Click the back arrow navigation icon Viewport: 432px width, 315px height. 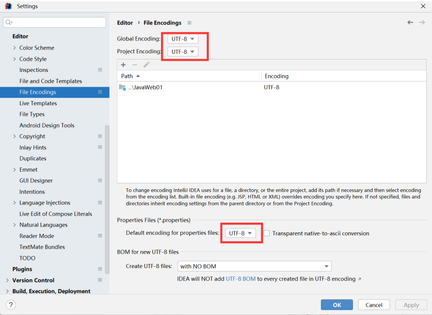click(410, 22)
